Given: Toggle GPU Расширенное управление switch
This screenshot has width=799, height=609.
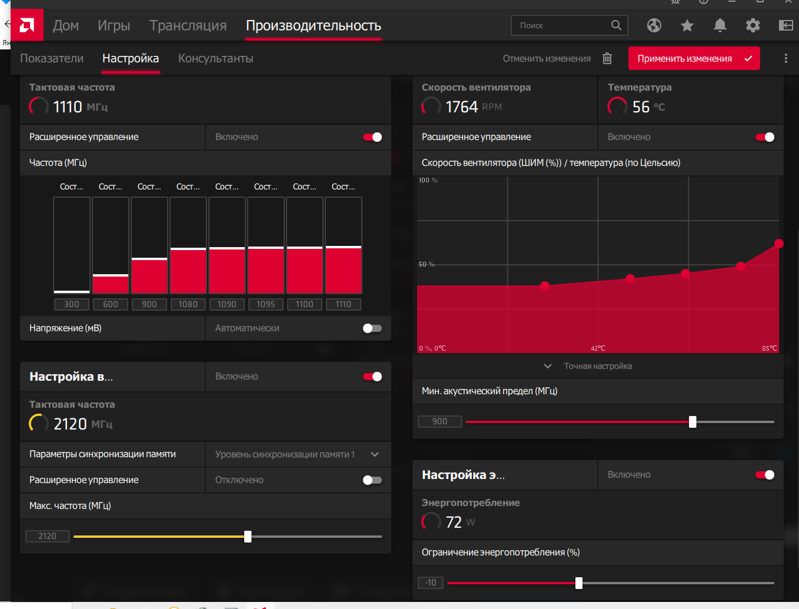Looking at the screenshot, I should point(372,137).
